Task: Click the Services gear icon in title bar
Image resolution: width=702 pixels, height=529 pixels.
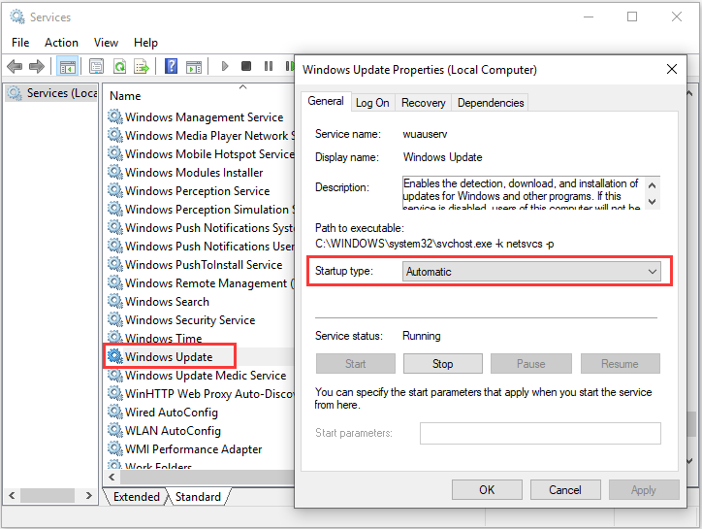Action: (x=17, y=17)
